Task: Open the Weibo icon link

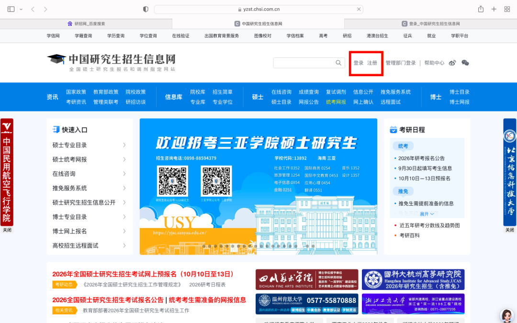Action: click(452, 63)
